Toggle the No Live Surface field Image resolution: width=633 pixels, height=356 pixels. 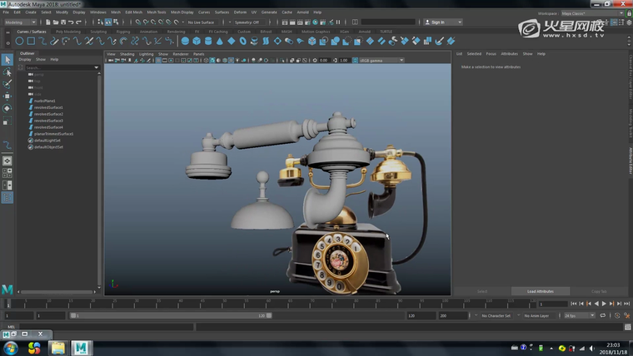click(x=201, y=22)
